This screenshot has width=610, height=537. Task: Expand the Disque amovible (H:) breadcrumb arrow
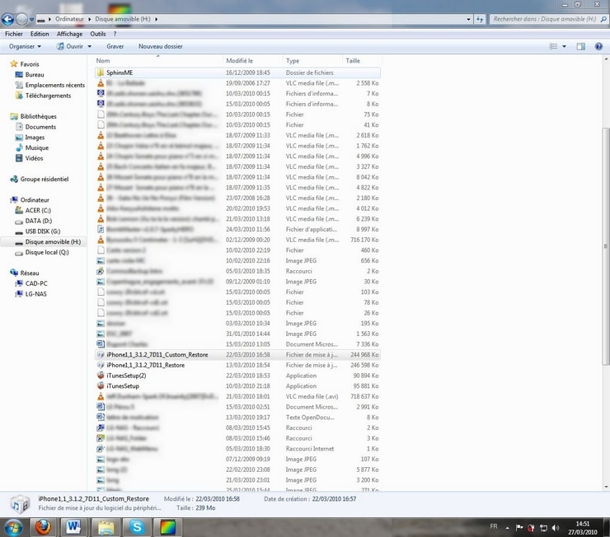pyautogui.click(x=157, y=19)
